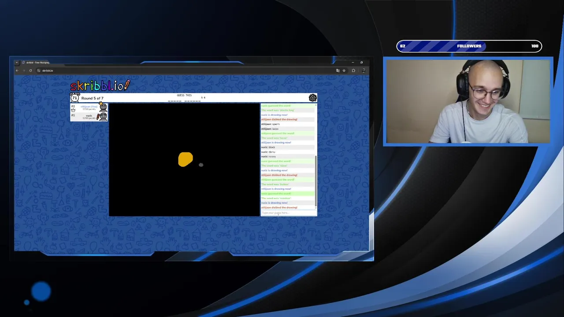Screen dimensions: 564x317
Task: Select the vucic 1280 points player row
Action: click(x=89, y=116)
